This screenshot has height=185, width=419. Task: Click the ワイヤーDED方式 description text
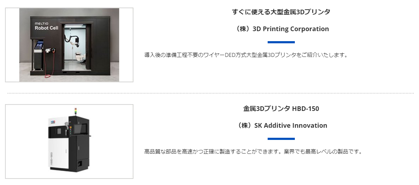tap(246, 55)
